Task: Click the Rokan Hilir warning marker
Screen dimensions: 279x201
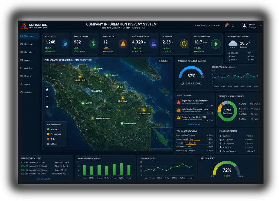Action: coord(80,77)
